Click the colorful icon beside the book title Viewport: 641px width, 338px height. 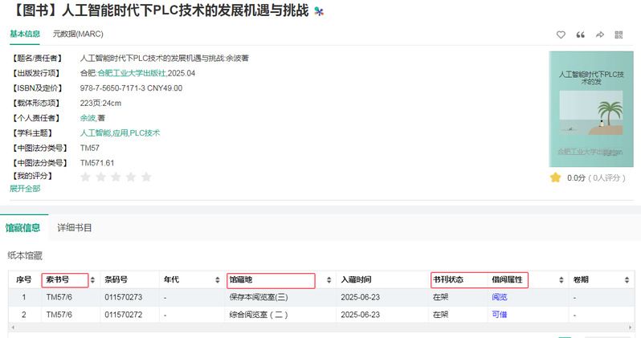[319, 11]
